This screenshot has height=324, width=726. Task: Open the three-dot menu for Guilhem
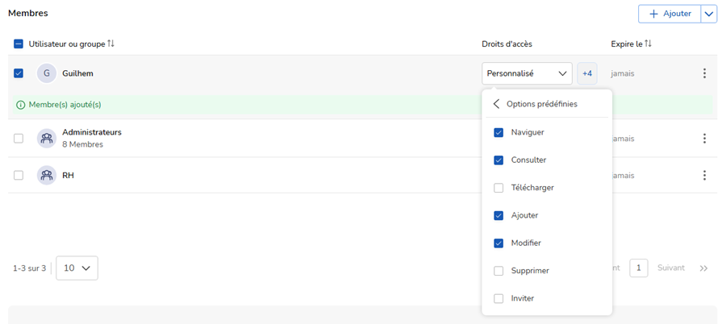click(x=703, y=73)
